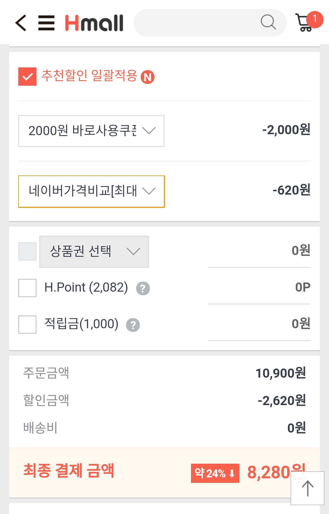Open the hamburger menu icon
329x514 pixels.
pos(46,23)
